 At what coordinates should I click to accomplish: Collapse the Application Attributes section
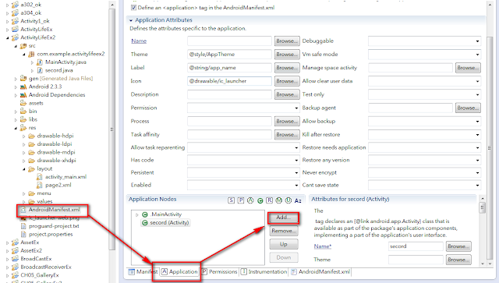pos(131,20)
